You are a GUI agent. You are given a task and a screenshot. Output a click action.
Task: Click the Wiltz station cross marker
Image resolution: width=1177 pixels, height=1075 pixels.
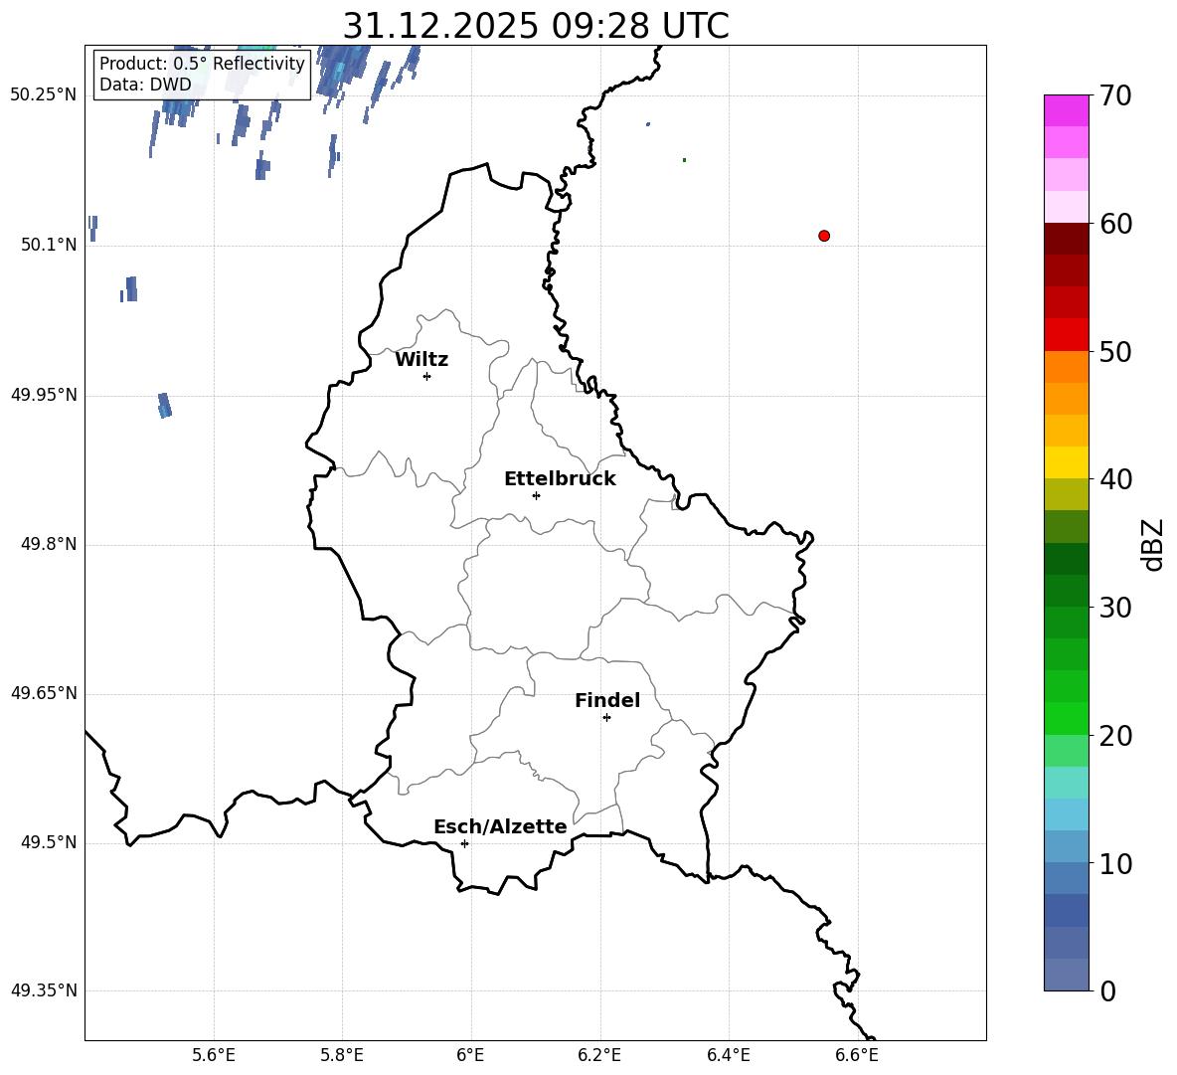click(x=427, y=376)
